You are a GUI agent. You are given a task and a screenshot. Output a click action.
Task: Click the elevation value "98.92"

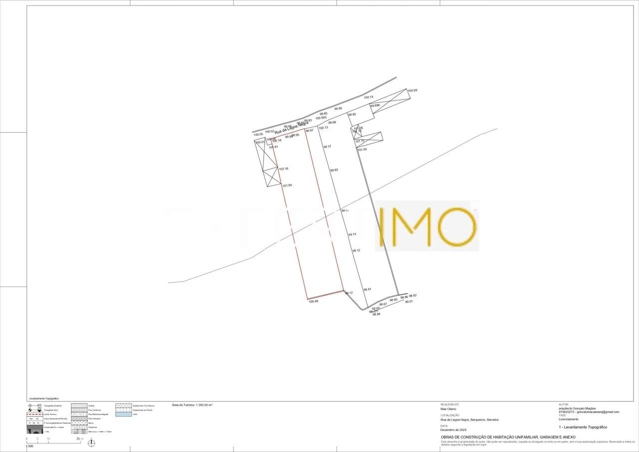pyautogui.click(x=413, y=295)
